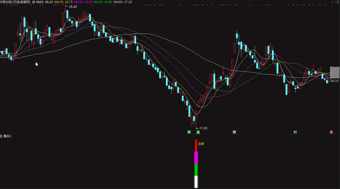The height and width of the screenshot is (189, 340).
Task: Click the 39.40 high price label
Action: 73,7
